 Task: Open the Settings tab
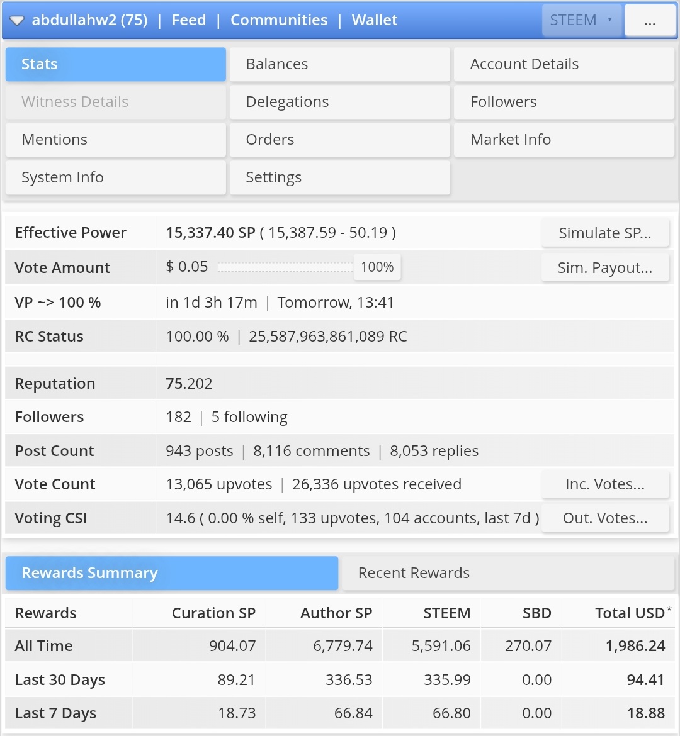click(x=340, y=177)
